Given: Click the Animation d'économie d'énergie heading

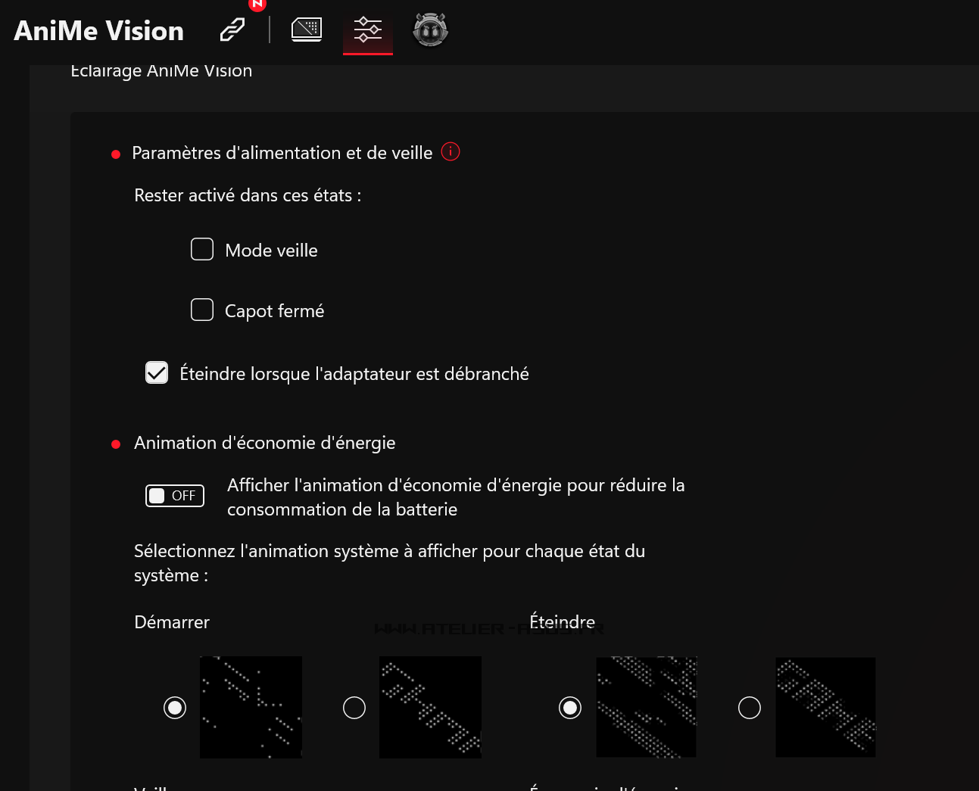Looking at the screenshot, I should pyautogui.click(x=265, y=443).
